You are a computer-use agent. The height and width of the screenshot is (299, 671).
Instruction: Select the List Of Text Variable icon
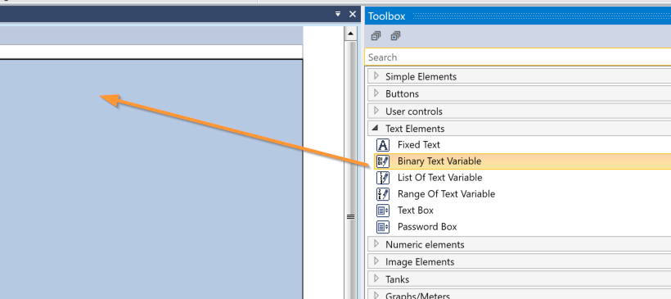coord(383,177)
